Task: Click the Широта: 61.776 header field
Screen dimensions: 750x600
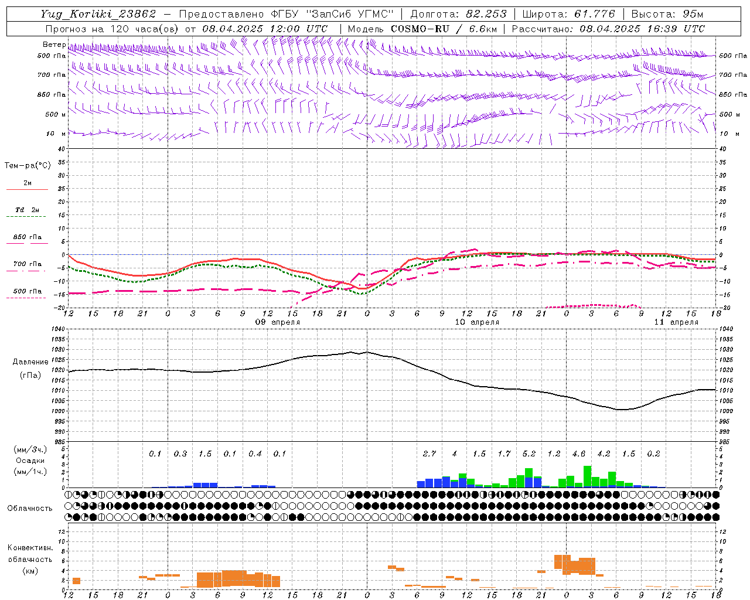Action: [x=568, y=14]
